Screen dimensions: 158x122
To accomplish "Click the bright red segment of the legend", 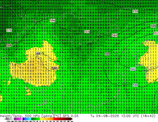I will point(54,119).
